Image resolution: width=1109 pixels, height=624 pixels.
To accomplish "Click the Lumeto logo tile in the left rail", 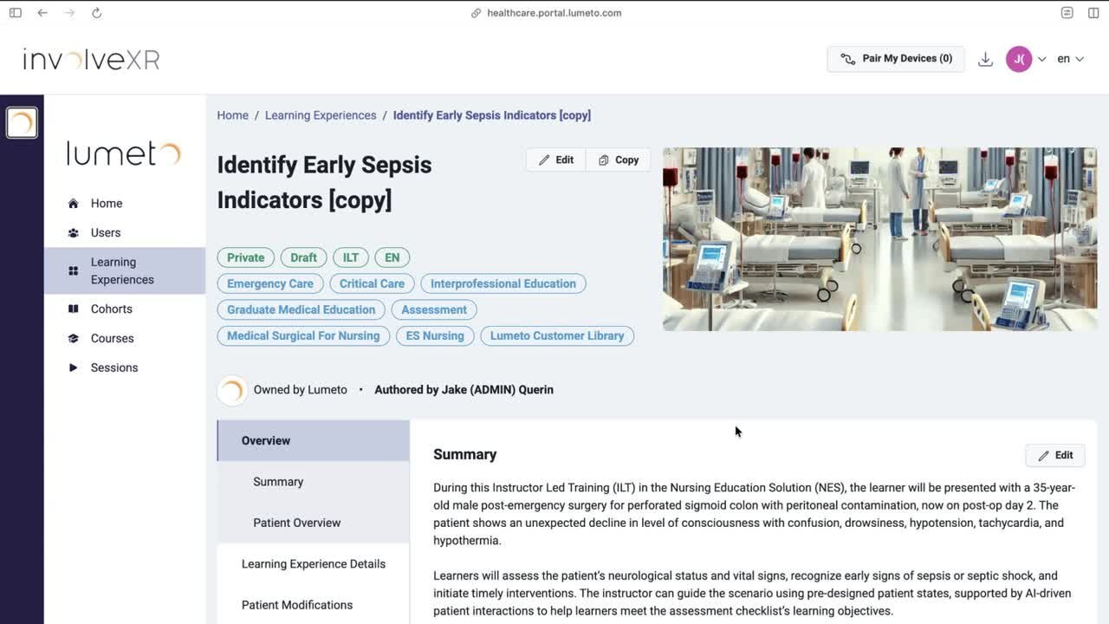I will pos(22,122).
